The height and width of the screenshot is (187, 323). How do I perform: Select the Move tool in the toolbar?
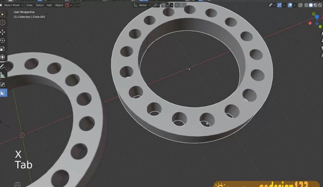(x=3, y=31)
